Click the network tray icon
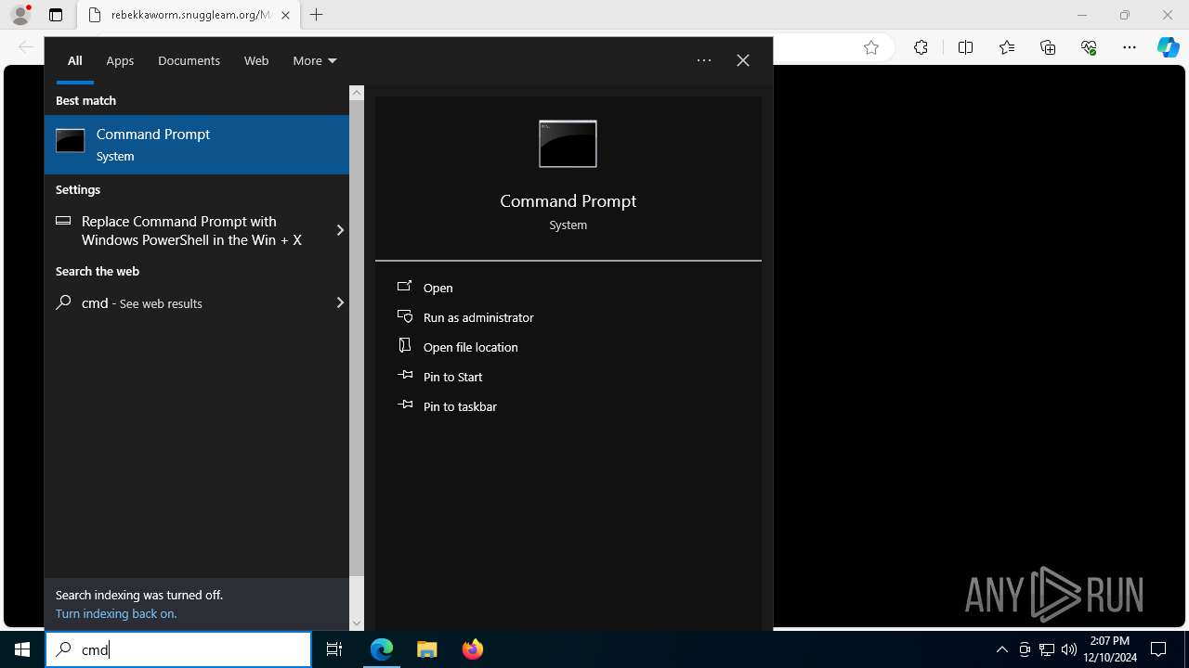The image size is (1189, 668). (x=1047, y=649)
